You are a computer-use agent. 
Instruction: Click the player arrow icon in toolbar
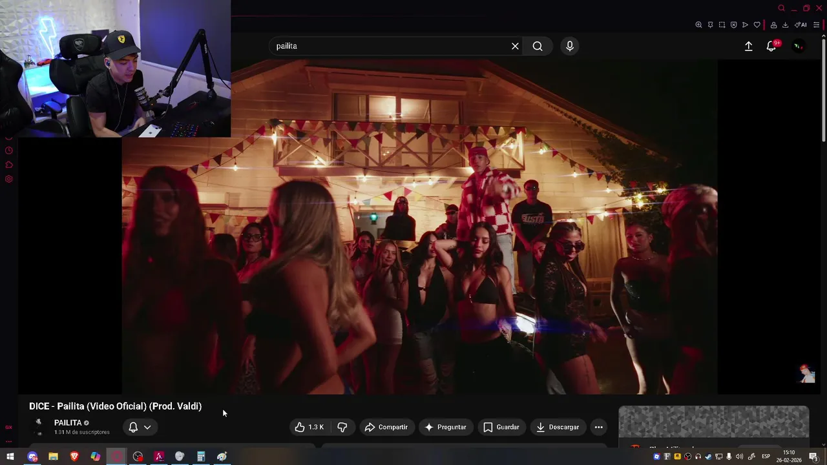(x=745, y=25)
